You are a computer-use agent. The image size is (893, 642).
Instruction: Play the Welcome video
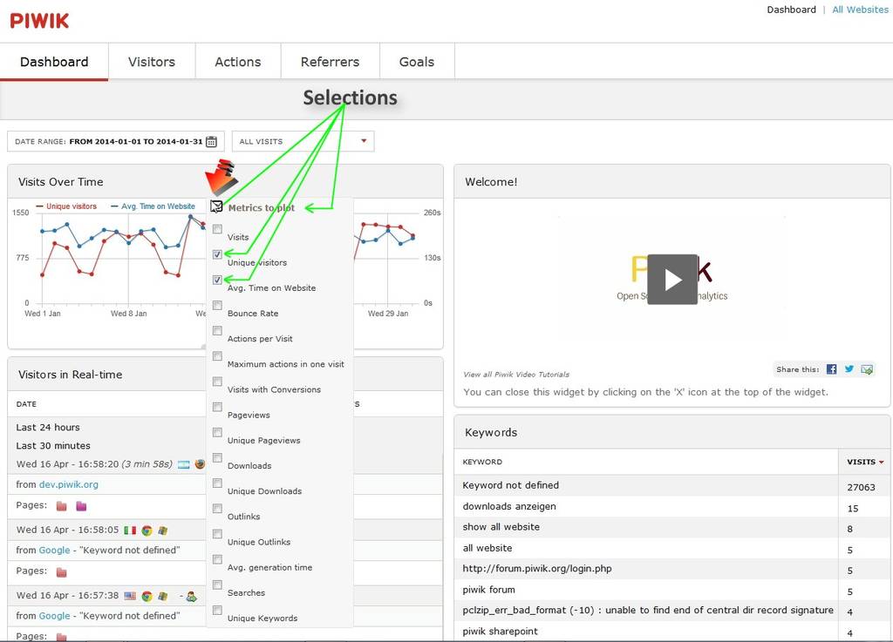pos(672,280)
